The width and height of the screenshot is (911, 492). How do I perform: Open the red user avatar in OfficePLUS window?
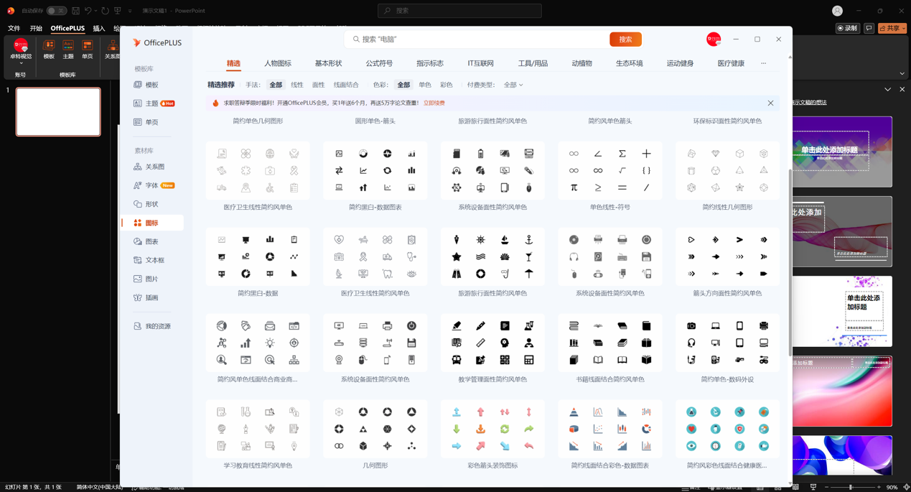coord(714,40)
